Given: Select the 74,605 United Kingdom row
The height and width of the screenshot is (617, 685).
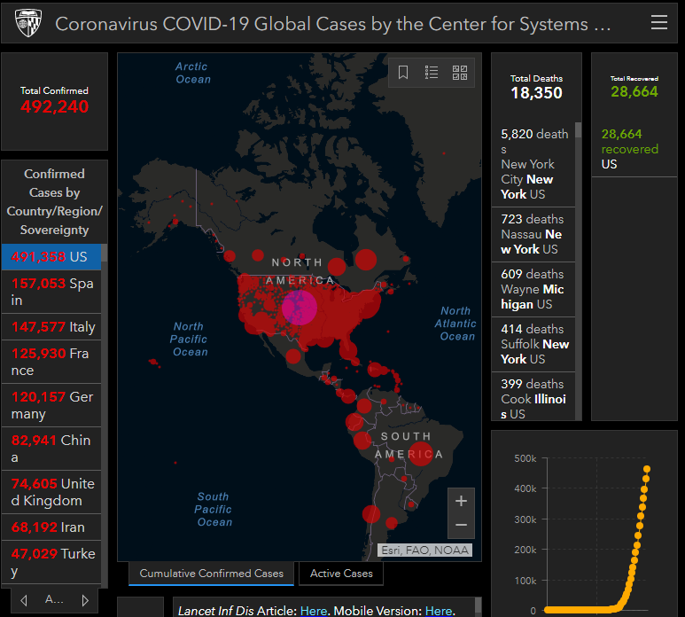Looking at the screenshot, I should tap(51, 492).
